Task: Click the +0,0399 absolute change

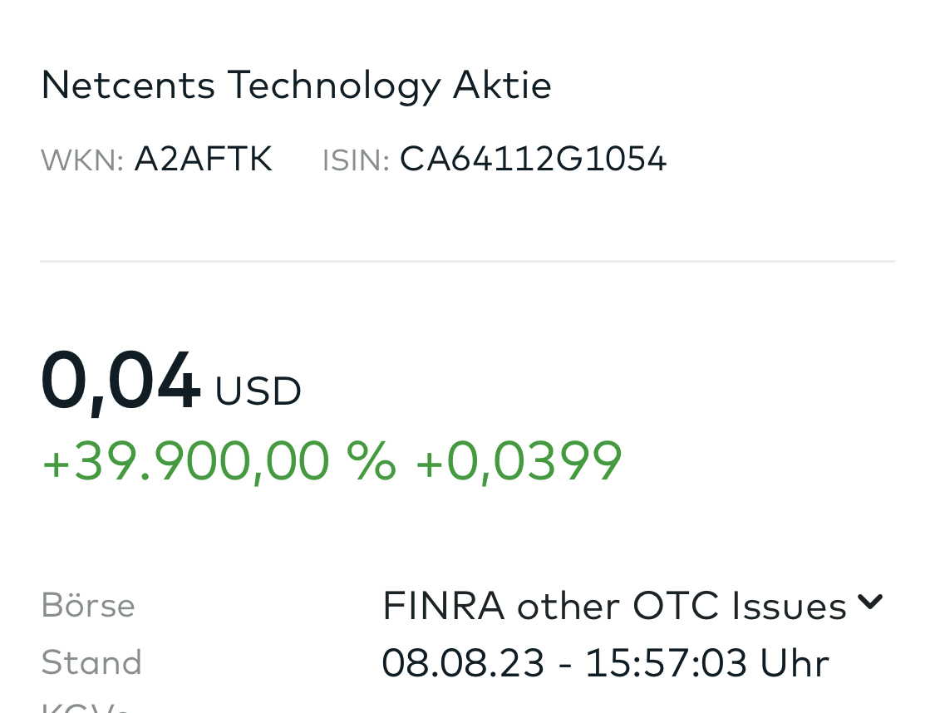Action: (x=518, y=461)
